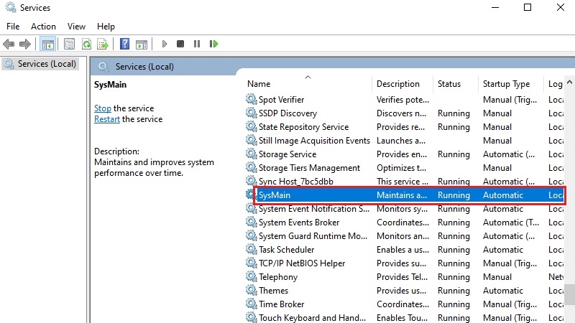The height and width of the screenshot is (323, 575).
Task: Click gear icon beside Spot Verifier
Action: click(251, 99)
